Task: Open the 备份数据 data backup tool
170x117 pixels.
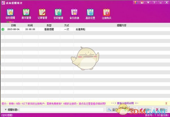Action: click(x=74, y=13)
